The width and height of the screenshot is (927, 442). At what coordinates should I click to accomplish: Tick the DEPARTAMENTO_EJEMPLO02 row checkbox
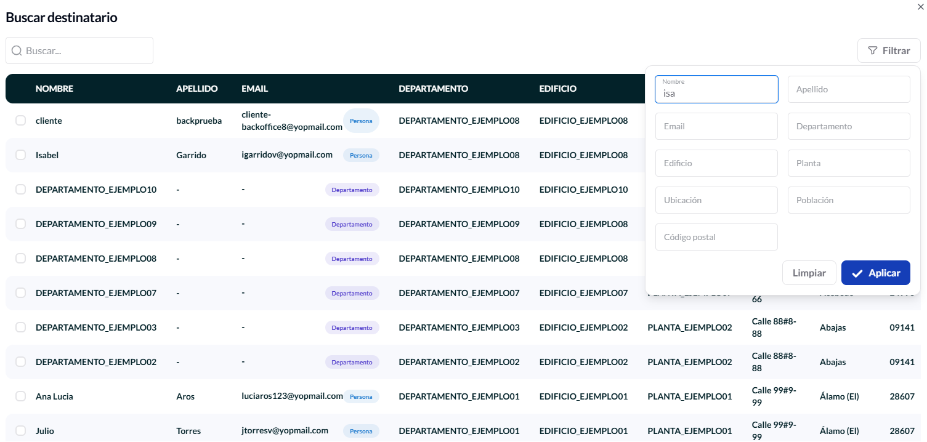pyautogui.click(x=20, y=362)
